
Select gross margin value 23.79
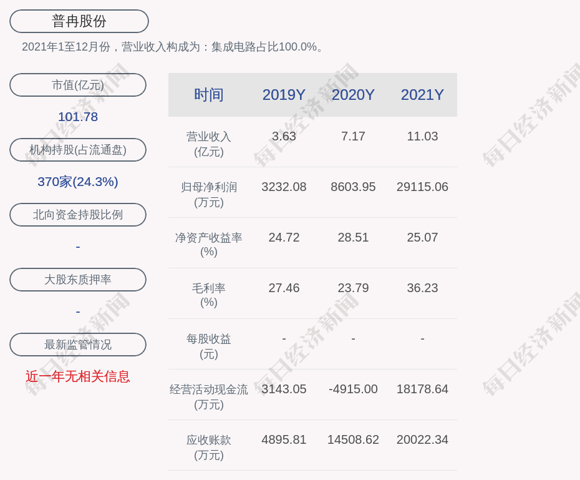[353, 288]
